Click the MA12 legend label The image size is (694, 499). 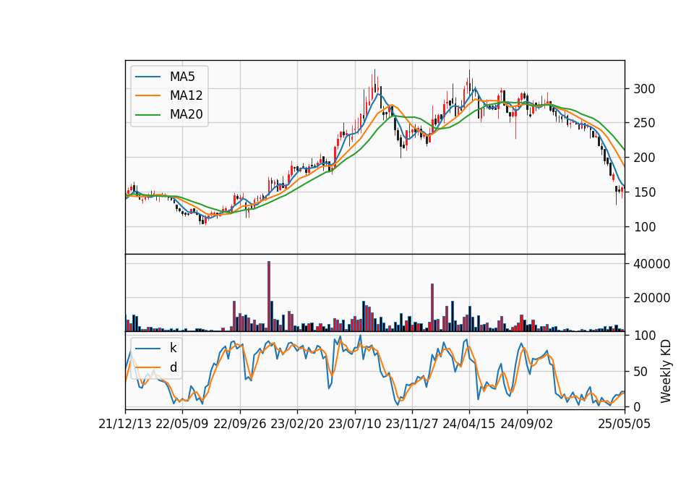186,95
